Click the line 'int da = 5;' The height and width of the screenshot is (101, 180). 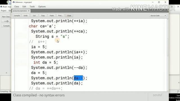[46, 62]
